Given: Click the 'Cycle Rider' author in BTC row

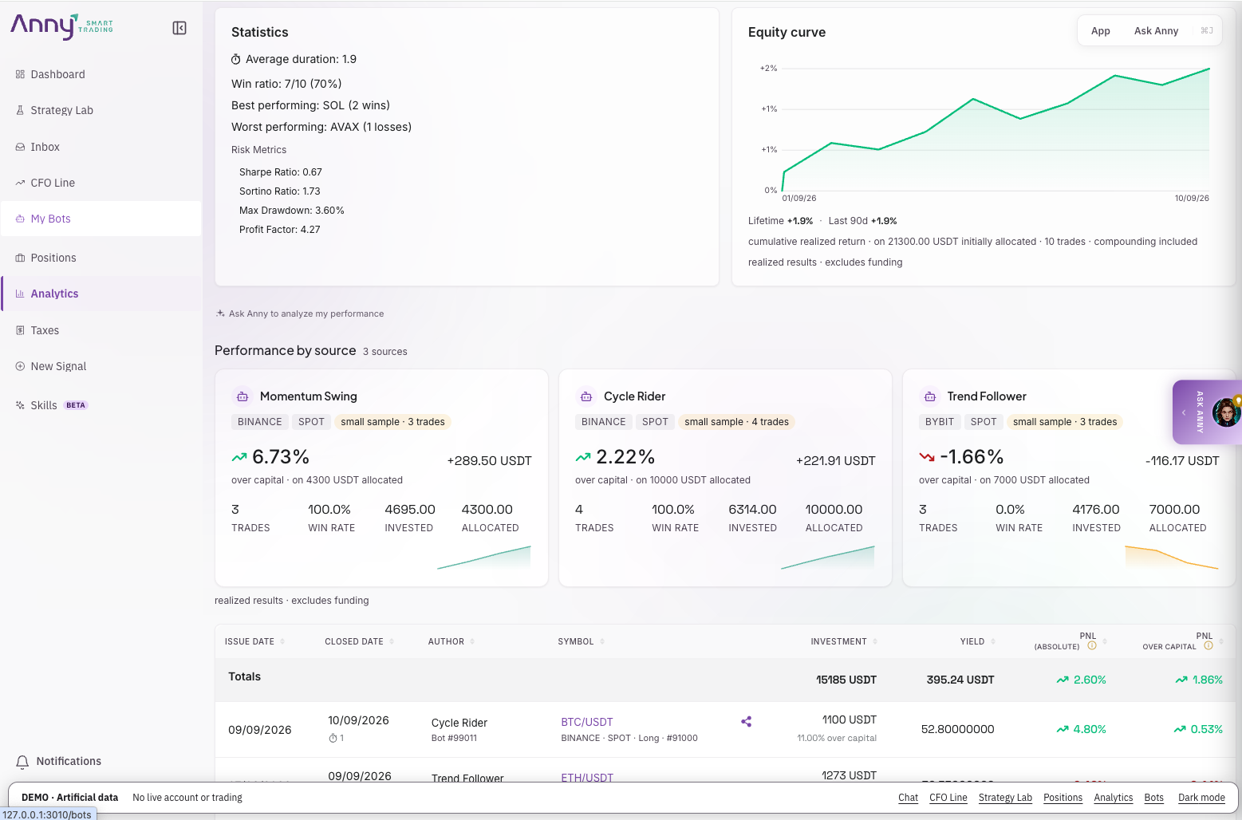Looking at the screenshot, I should click(x=459, y=723).
